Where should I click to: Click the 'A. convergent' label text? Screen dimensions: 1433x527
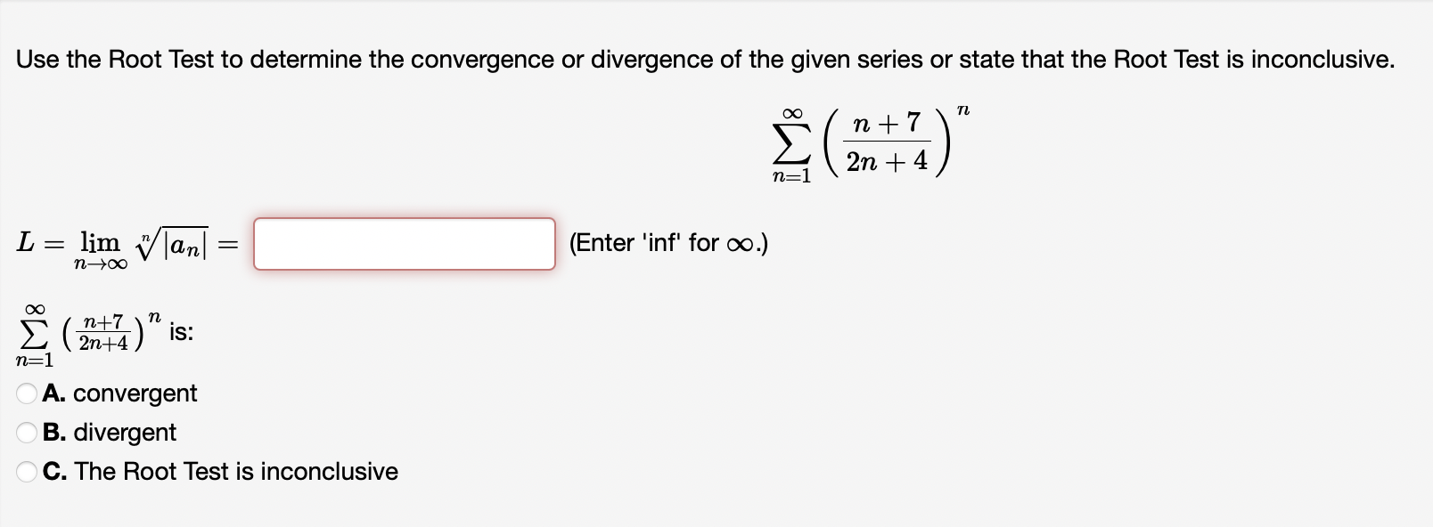point(121,393)
